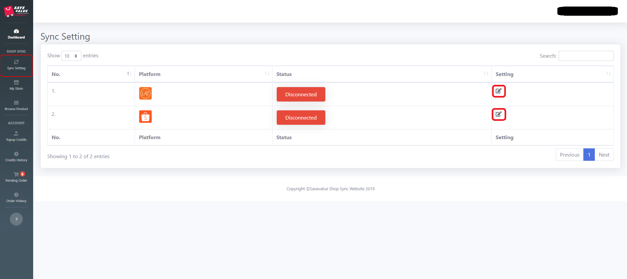
Task: Click Lazada's Disconnected status button
Action: (x=301, y=94)
